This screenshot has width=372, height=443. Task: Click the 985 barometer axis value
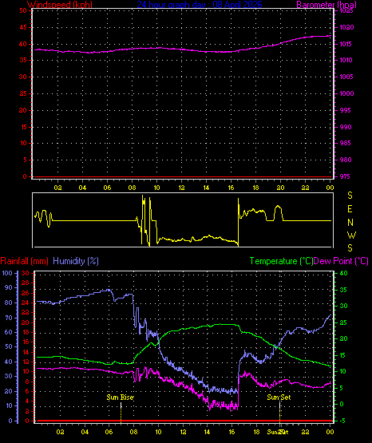coord(345,143)
